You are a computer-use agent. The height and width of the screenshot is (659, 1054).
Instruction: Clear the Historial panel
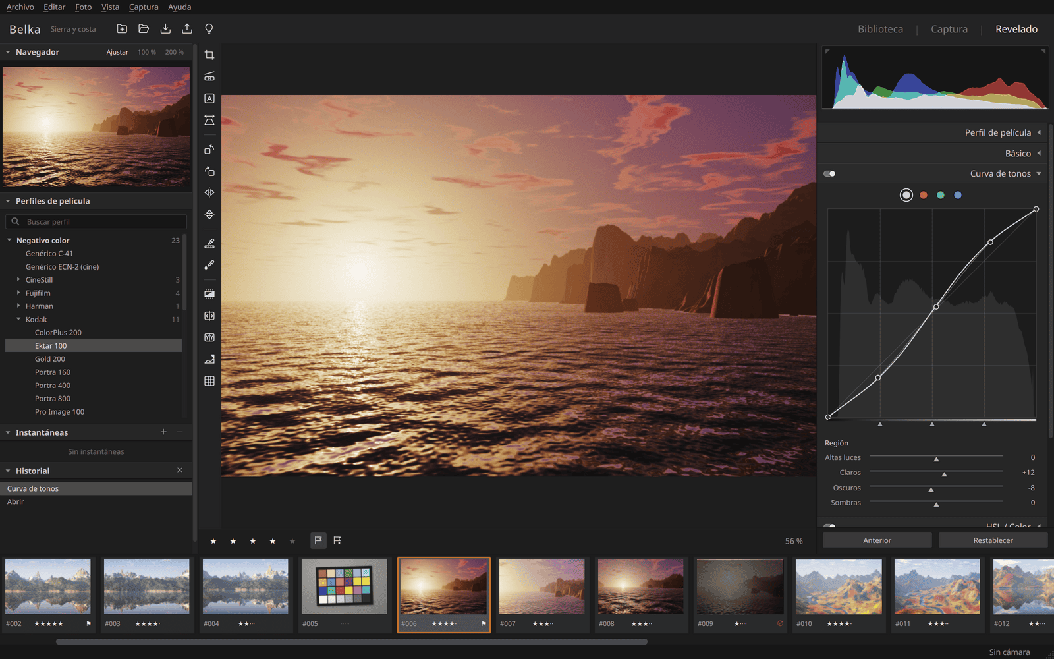[180, 470]
